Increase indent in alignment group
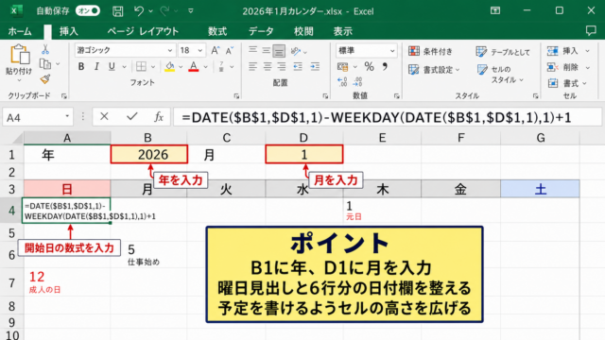The width and height of the screenshot is (605, 340). click(315, 67)
